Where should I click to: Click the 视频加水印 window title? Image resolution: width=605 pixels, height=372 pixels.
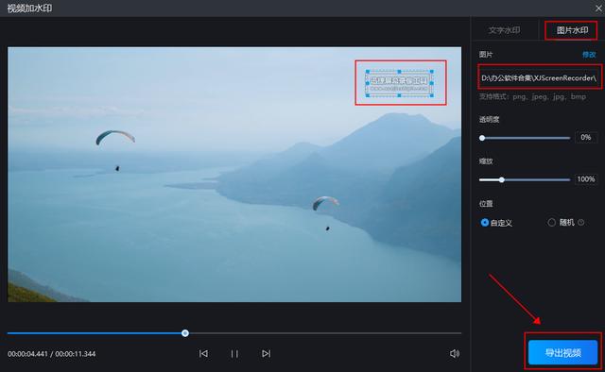coord(29,8)
